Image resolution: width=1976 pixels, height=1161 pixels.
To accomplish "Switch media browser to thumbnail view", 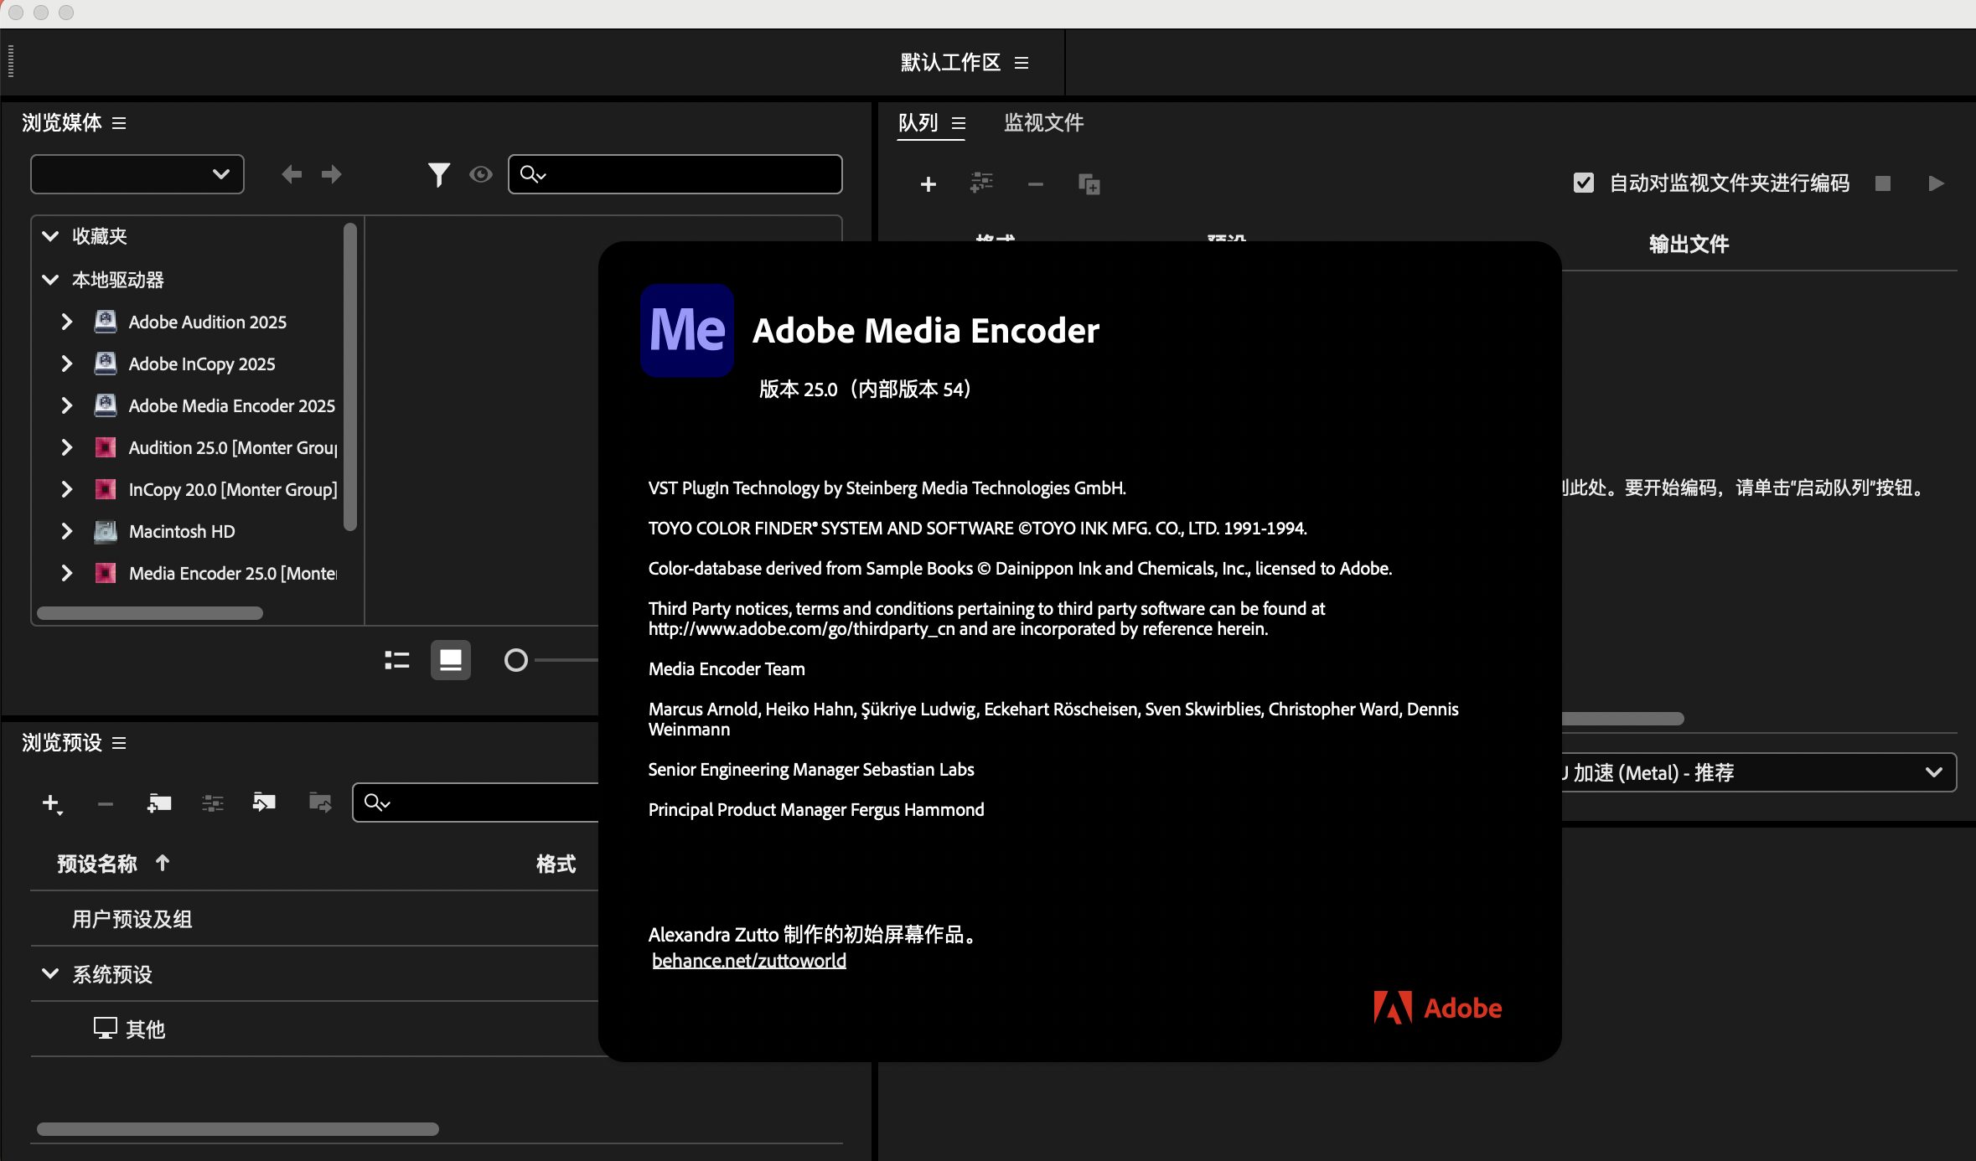I will coord(451,660).
